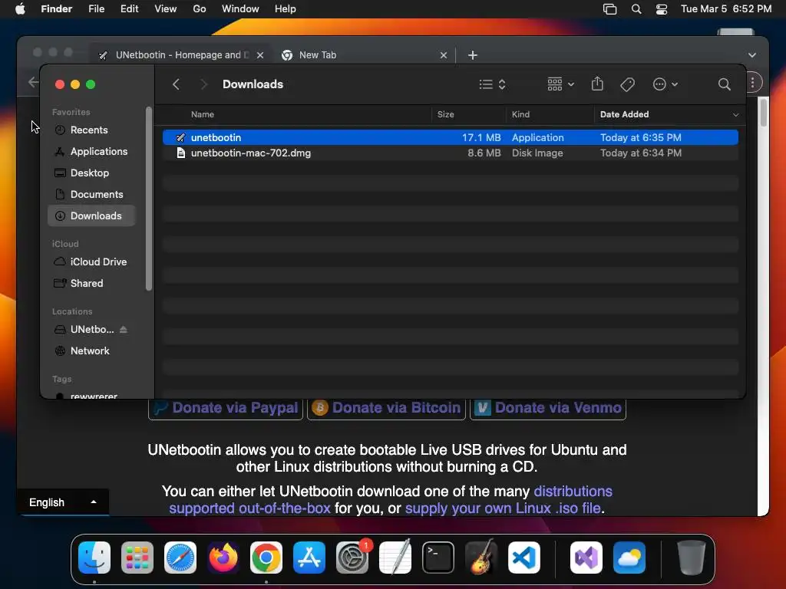The image size is (786, 589).
Task: Eject the UNetbootin disk volume
Action: (x=124, y=330)
